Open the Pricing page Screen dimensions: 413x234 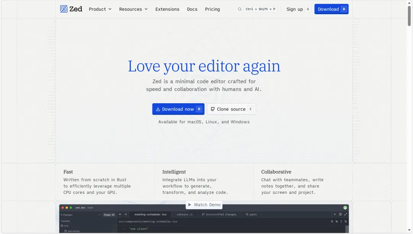tap(212, 9)
